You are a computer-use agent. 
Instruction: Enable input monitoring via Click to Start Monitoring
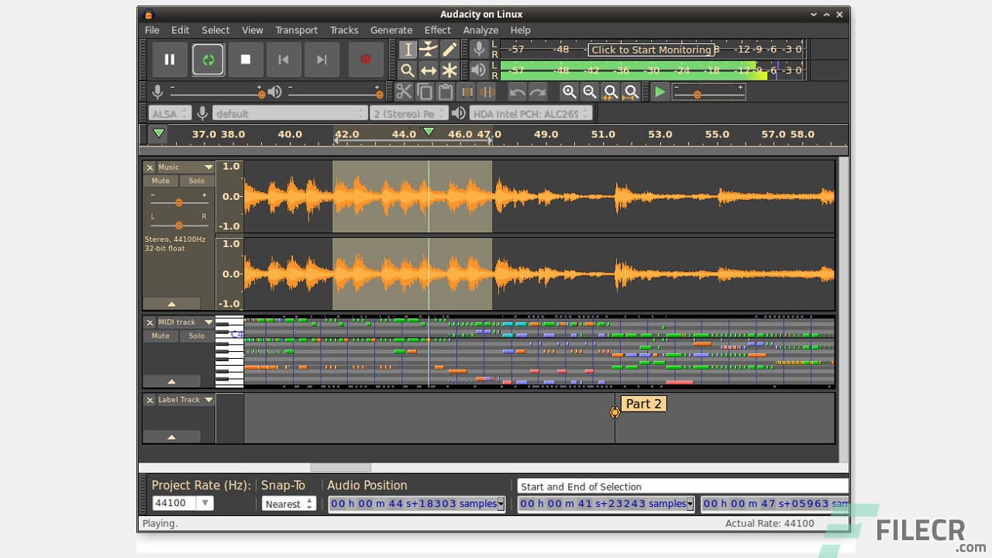[x=652, y=50]
